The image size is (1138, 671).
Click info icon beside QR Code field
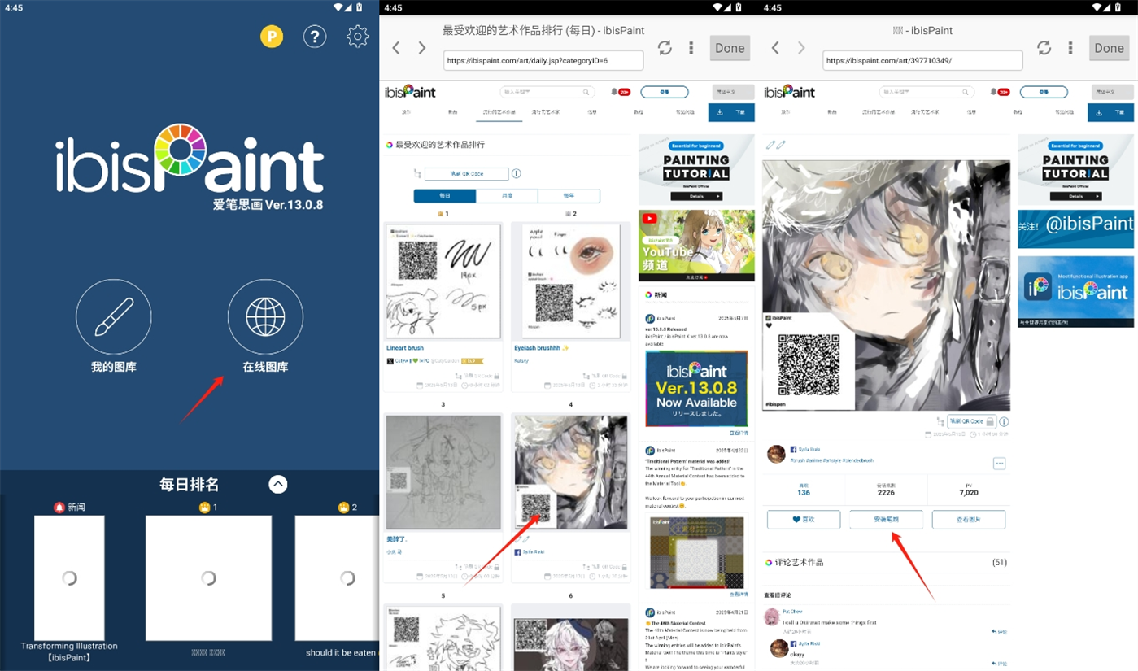point(516,173)
